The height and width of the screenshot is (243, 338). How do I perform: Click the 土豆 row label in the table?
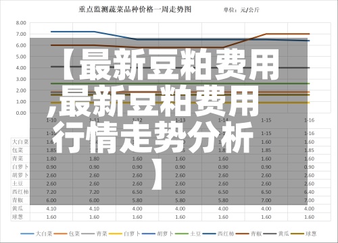[x=18, y=184]
